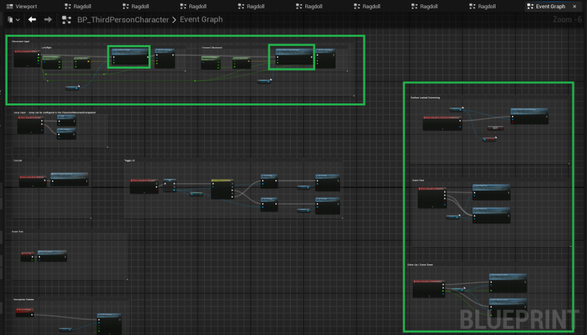Screen dimensions: 587x335
Task: Select the red input event node in Movement Input
Action: tap(26, 58)
